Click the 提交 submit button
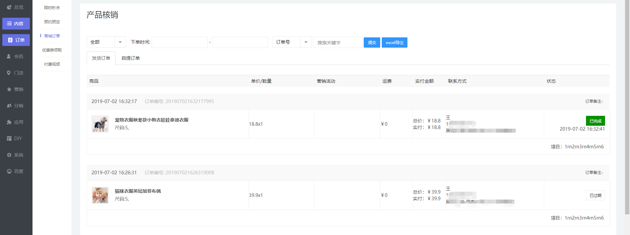Screen dimensions: 630x235 [x=372, y=43]
